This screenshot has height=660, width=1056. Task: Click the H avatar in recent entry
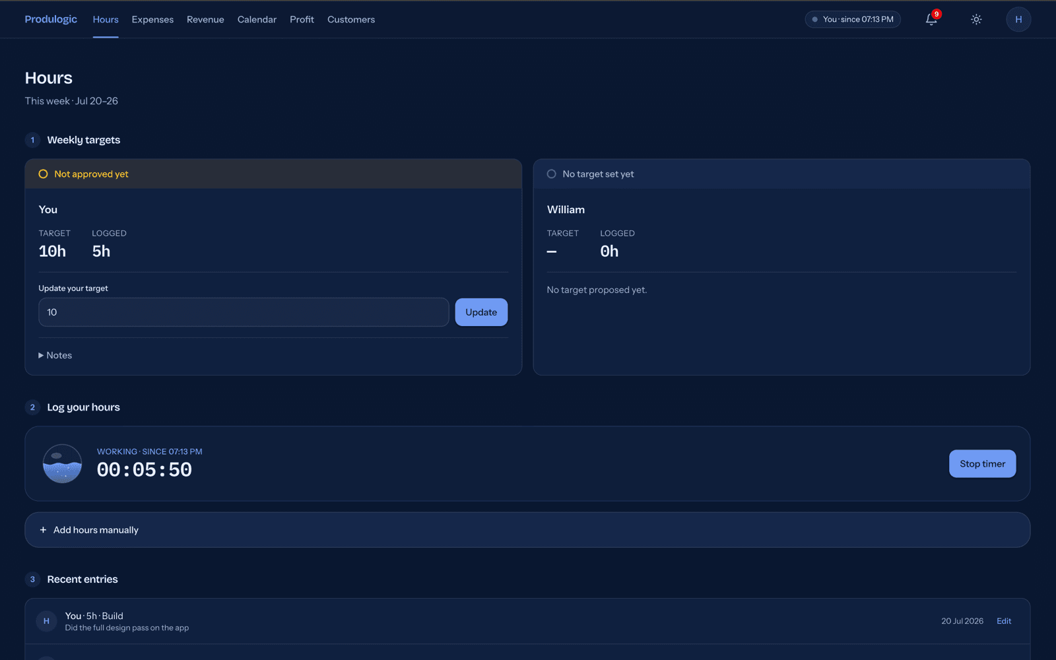pos(46,621)
